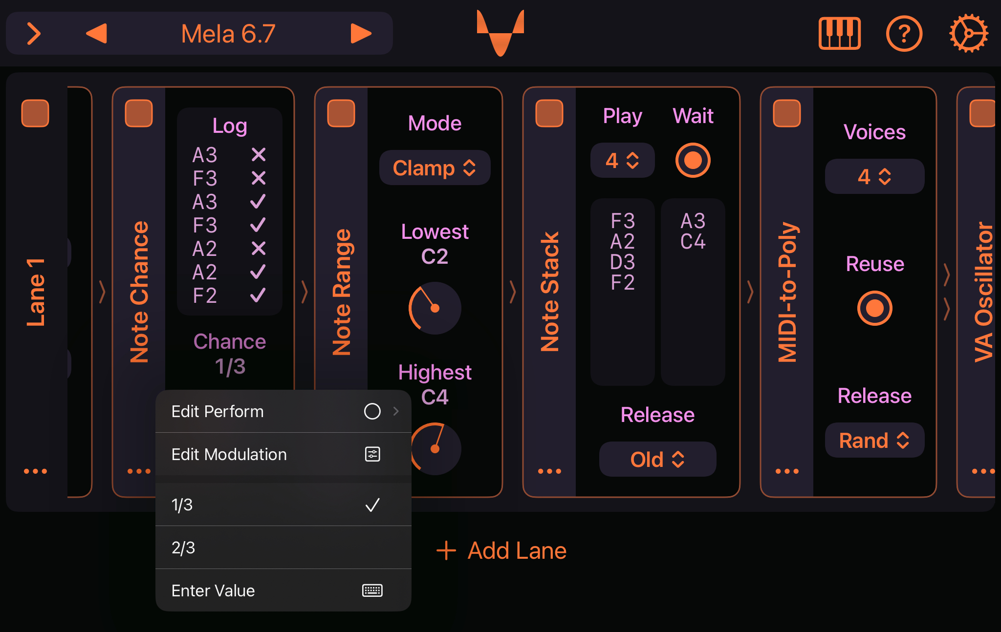Open the settings gear
The height and width of the screenshot is (632, 1001).
[969, 34]
